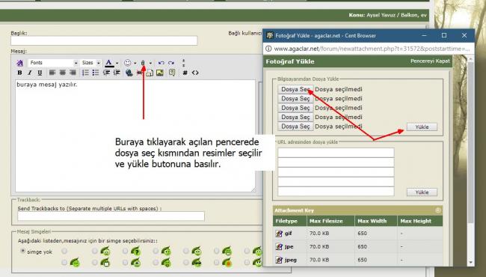Open the attachment paperclip icon
The image size is (486, 277).
click(143, 63)
